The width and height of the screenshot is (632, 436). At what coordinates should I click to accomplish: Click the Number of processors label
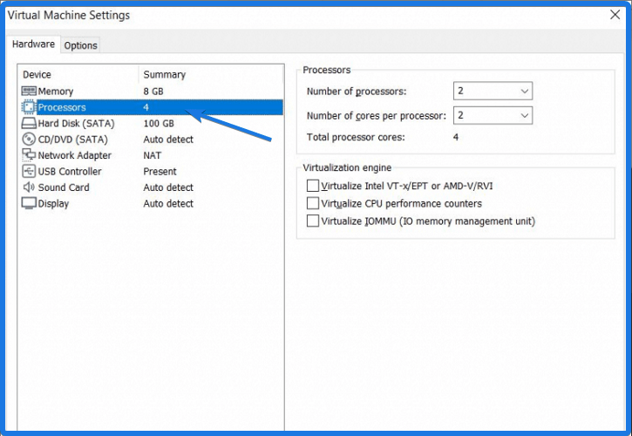coord(357,92)
